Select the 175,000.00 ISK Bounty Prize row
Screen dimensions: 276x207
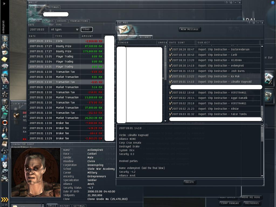(66, 51)
